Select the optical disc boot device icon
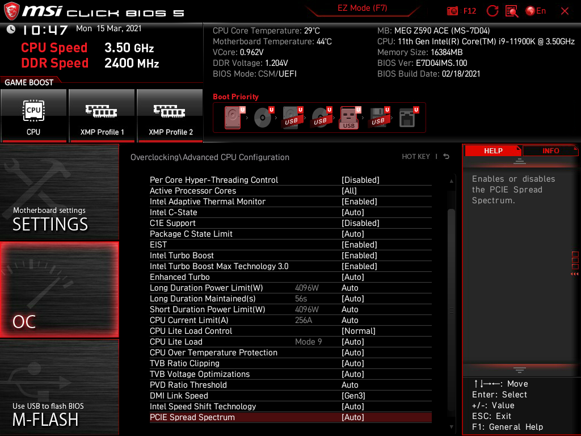 coord(263,118)
